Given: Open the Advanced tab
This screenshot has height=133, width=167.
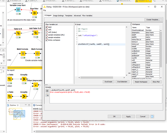Looking at the screenshot, I should (77, 16).
